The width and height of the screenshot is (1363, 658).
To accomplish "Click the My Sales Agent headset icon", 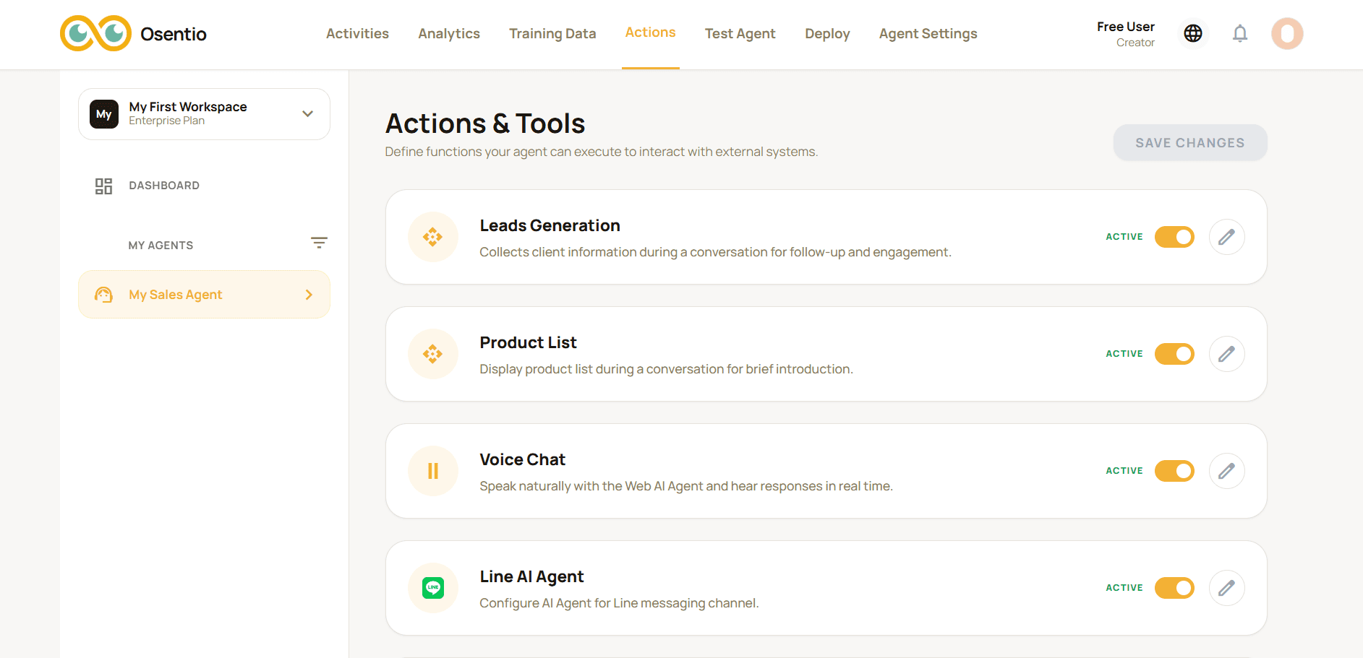I will coord(103,295).
